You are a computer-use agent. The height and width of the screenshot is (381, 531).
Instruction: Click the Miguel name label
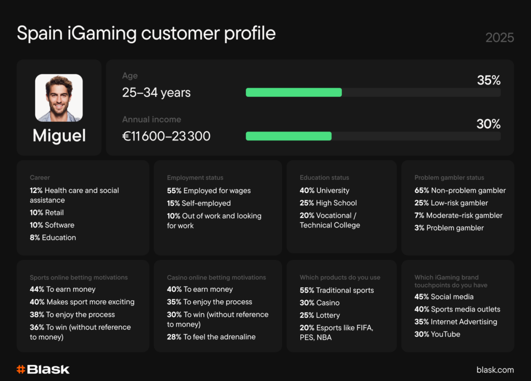[x=59, y=136]
